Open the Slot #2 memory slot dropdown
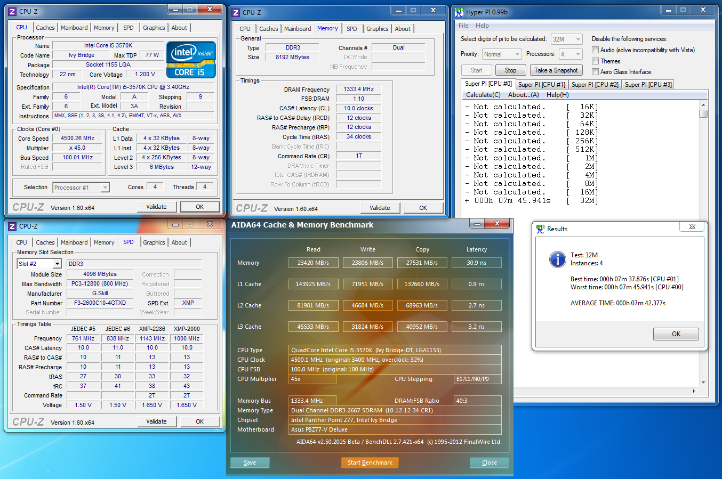Viewport: 722px width, 479px height. [39, 264]
